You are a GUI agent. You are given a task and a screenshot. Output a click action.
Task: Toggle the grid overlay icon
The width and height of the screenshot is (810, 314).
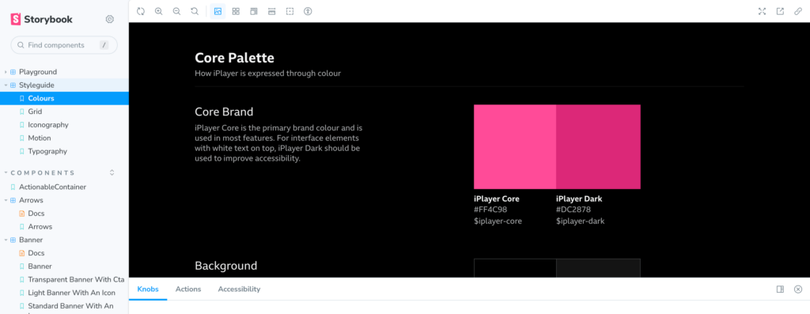pos(236,11)
